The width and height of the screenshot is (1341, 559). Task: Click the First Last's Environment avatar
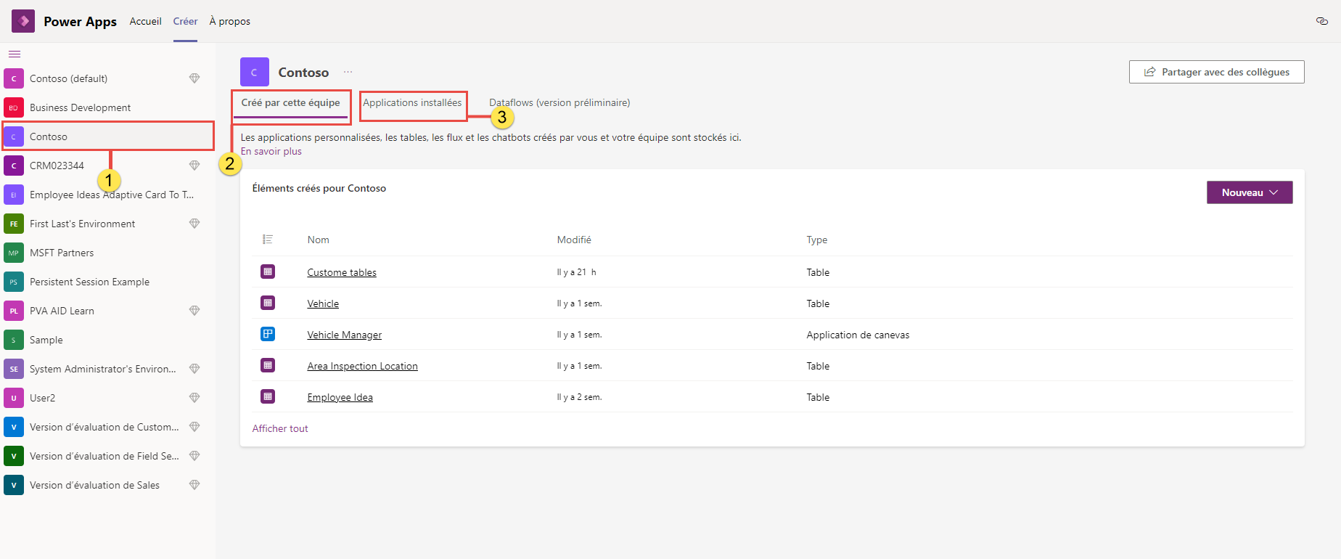pos(14,224)
